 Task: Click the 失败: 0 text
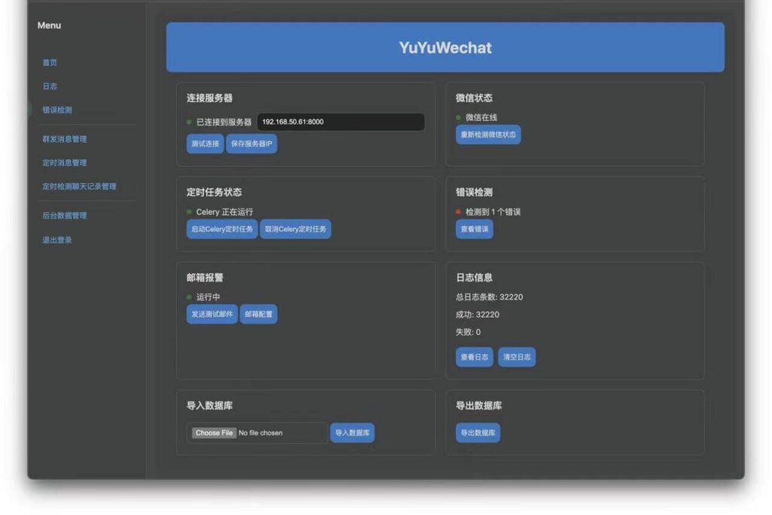[468, 332]
